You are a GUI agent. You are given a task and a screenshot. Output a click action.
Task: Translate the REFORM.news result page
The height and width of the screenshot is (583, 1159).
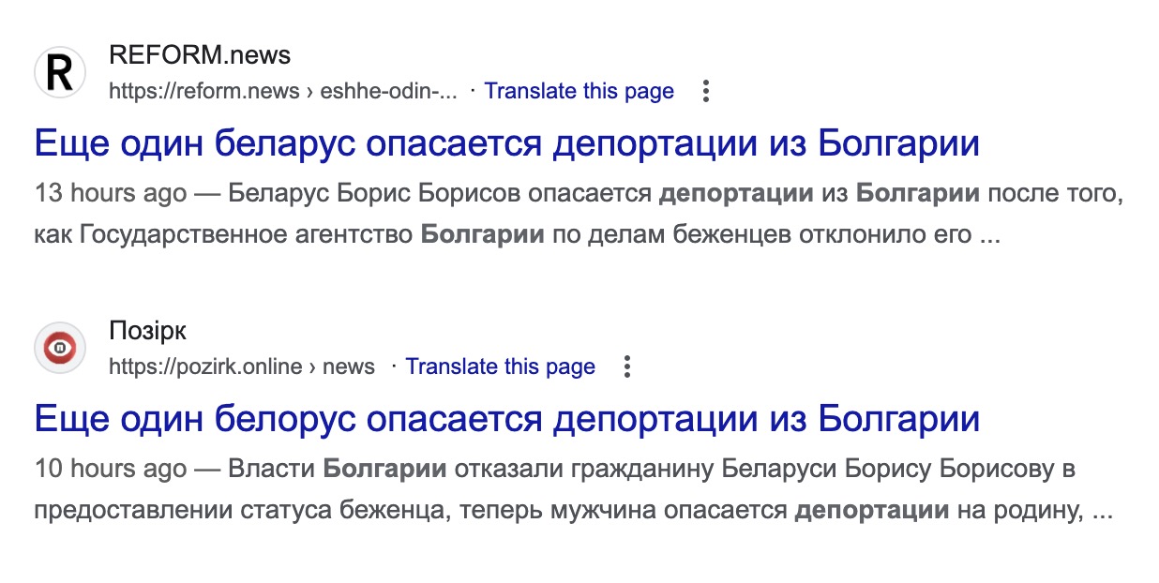click(x=579, y=91)
